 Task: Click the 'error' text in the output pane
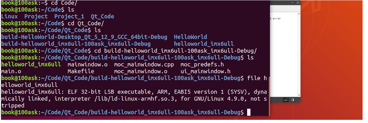277,18
